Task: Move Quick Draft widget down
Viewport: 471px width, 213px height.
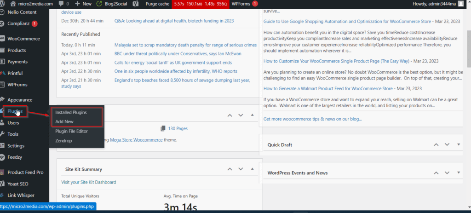Action: click(447, 144)
